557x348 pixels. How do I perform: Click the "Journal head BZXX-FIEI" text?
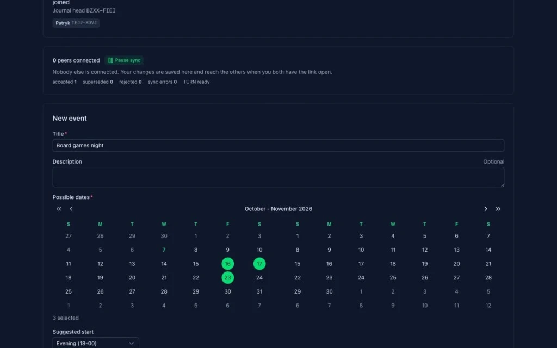click(x=84, y=11)
